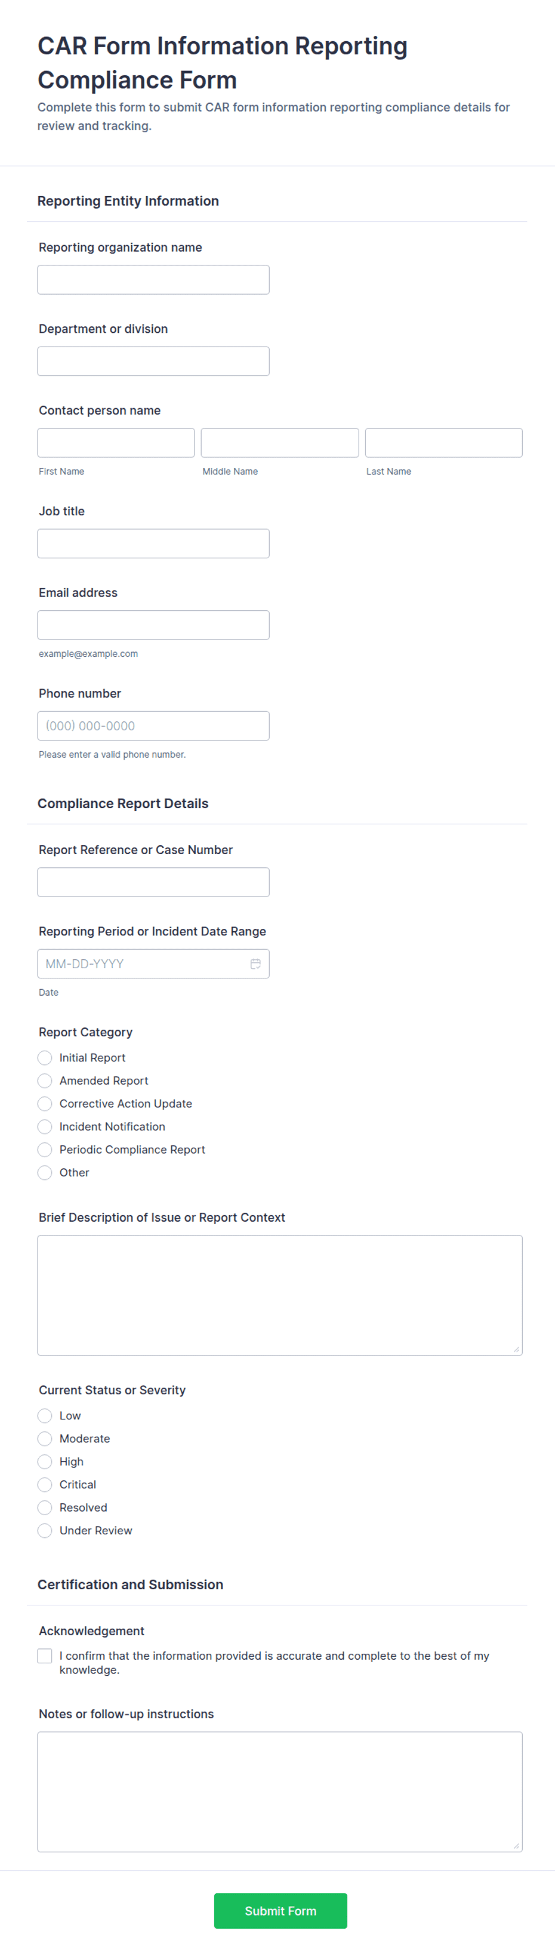Focus the Reporting organization name field
The width and height of the screenshot is (555, 1958).
(153, 280)
